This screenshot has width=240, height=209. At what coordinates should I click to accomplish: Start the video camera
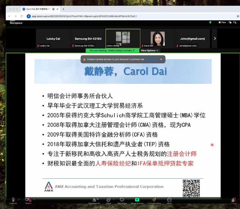click(x=27, y=200)
